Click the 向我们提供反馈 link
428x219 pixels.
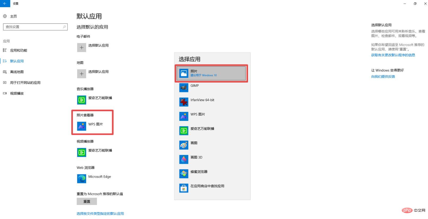(383, 76)
